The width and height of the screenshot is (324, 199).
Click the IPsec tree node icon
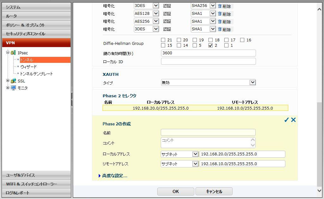click(x=13, y=53)
